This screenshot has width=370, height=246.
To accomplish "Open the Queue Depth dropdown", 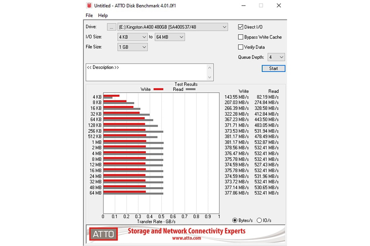I will point(276,57).
